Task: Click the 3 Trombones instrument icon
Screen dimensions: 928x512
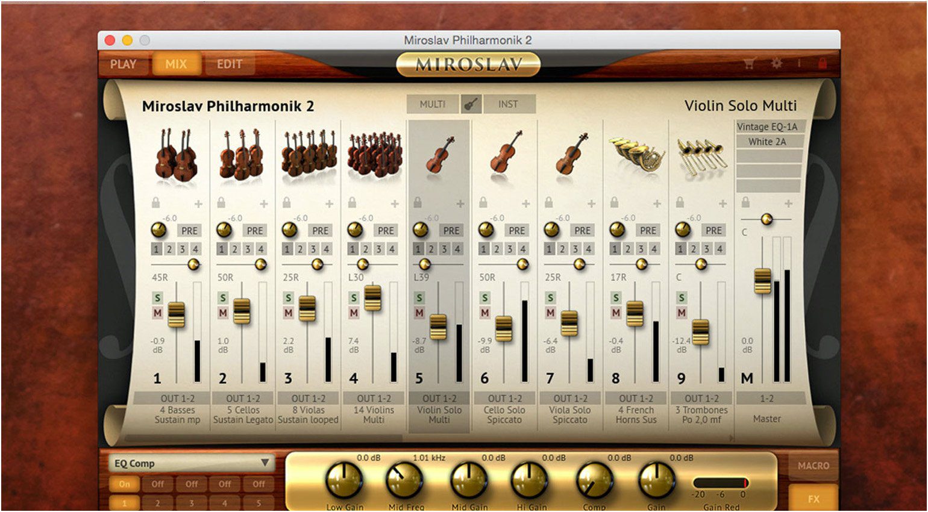Action: point(701,156)
